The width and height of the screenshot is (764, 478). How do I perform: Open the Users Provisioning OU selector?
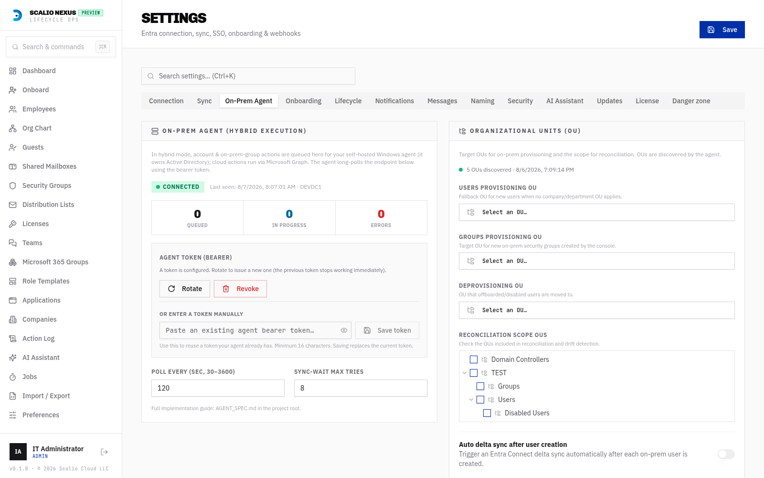click(x=597, y=212)
